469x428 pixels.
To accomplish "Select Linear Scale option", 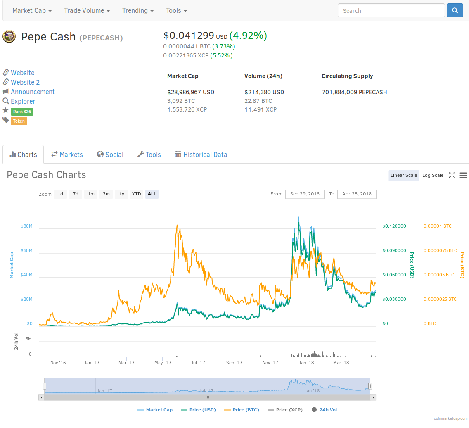I will coord(403,176).
